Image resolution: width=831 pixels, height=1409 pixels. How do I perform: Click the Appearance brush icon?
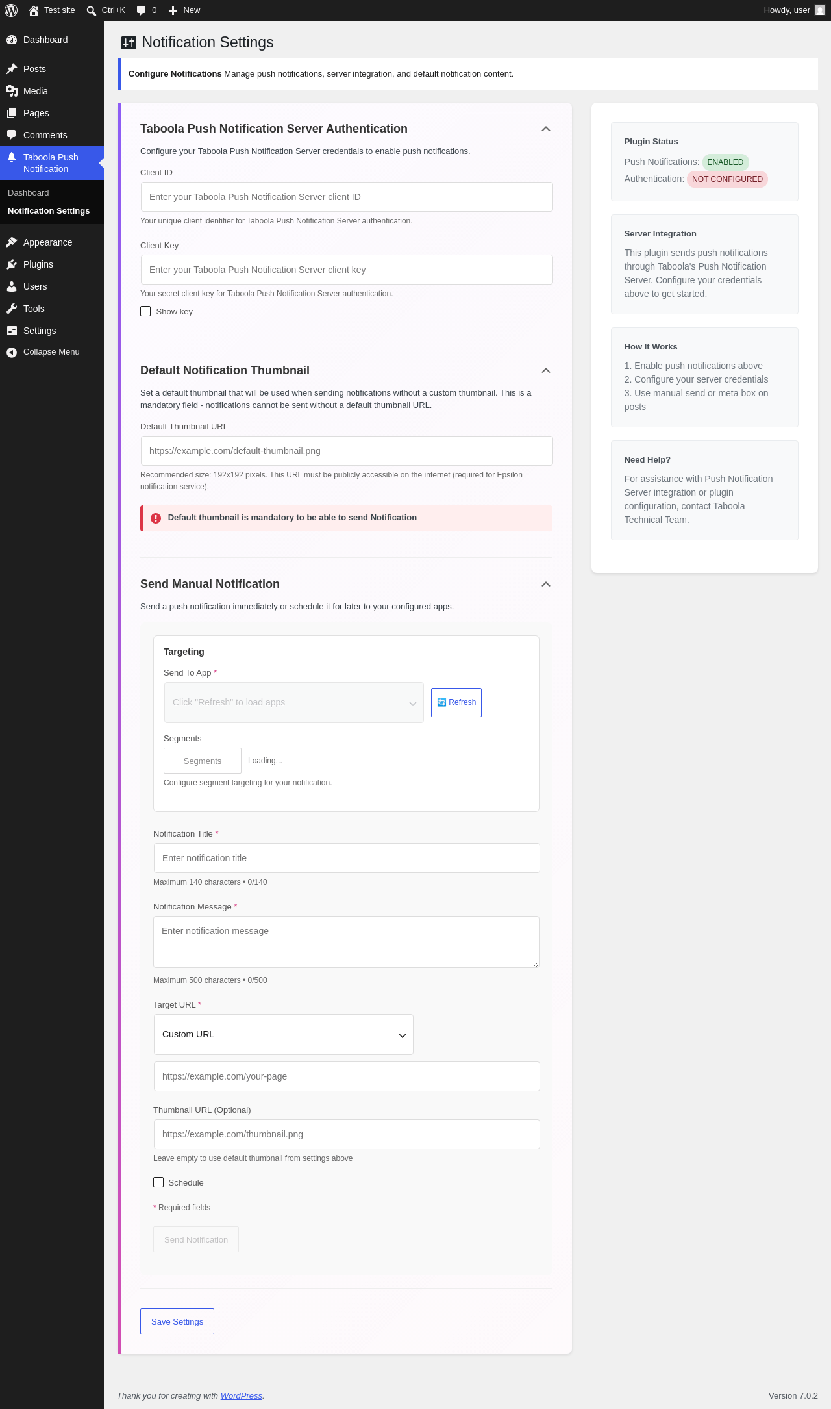point(12,242)
